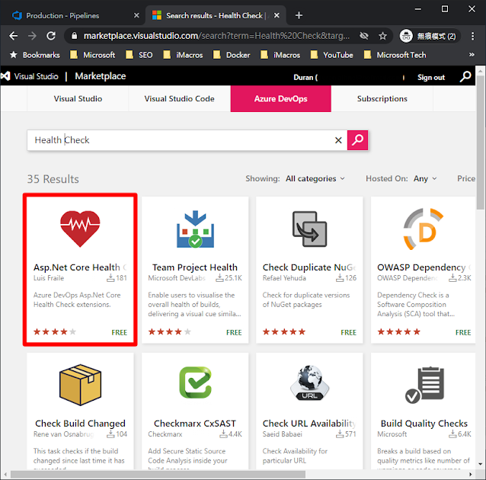
Task: Click the Check Duplicate NuGet icon
Action: [309, 229]
